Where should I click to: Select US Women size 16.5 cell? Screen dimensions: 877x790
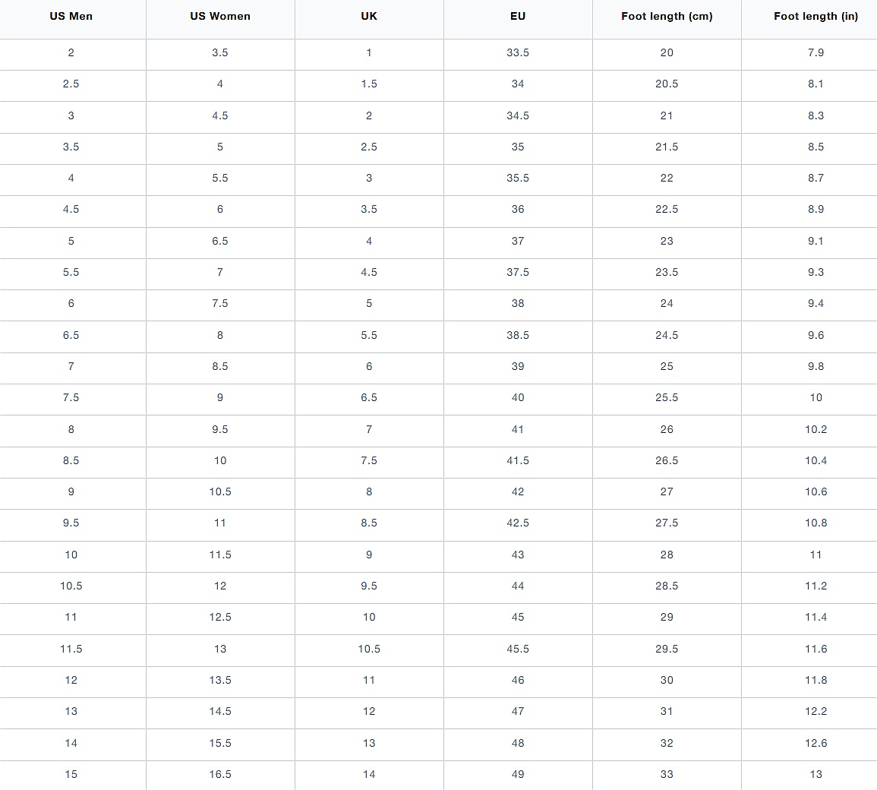(220, 774)
